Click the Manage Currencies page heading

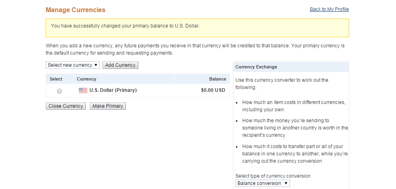[x=76, y=10]
